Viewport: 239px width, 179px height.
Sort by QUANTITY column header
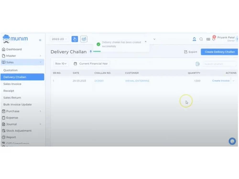(x=194, y=73)
